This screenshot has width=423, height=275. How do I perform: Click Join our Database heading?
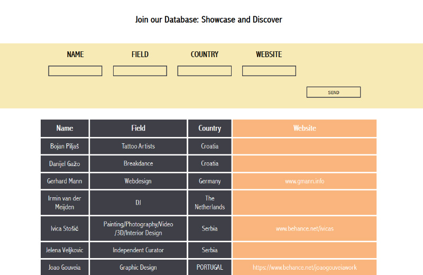click(208, 20)
